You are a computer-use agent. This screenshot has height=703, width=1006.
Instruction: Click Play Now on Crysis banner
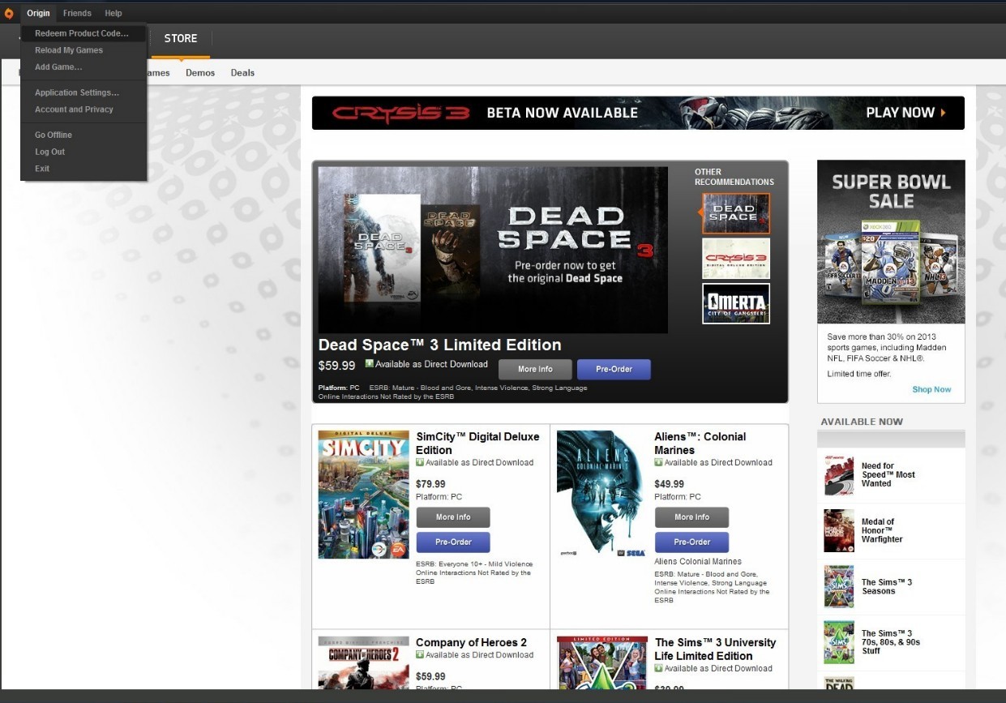(x=905, y=113)
